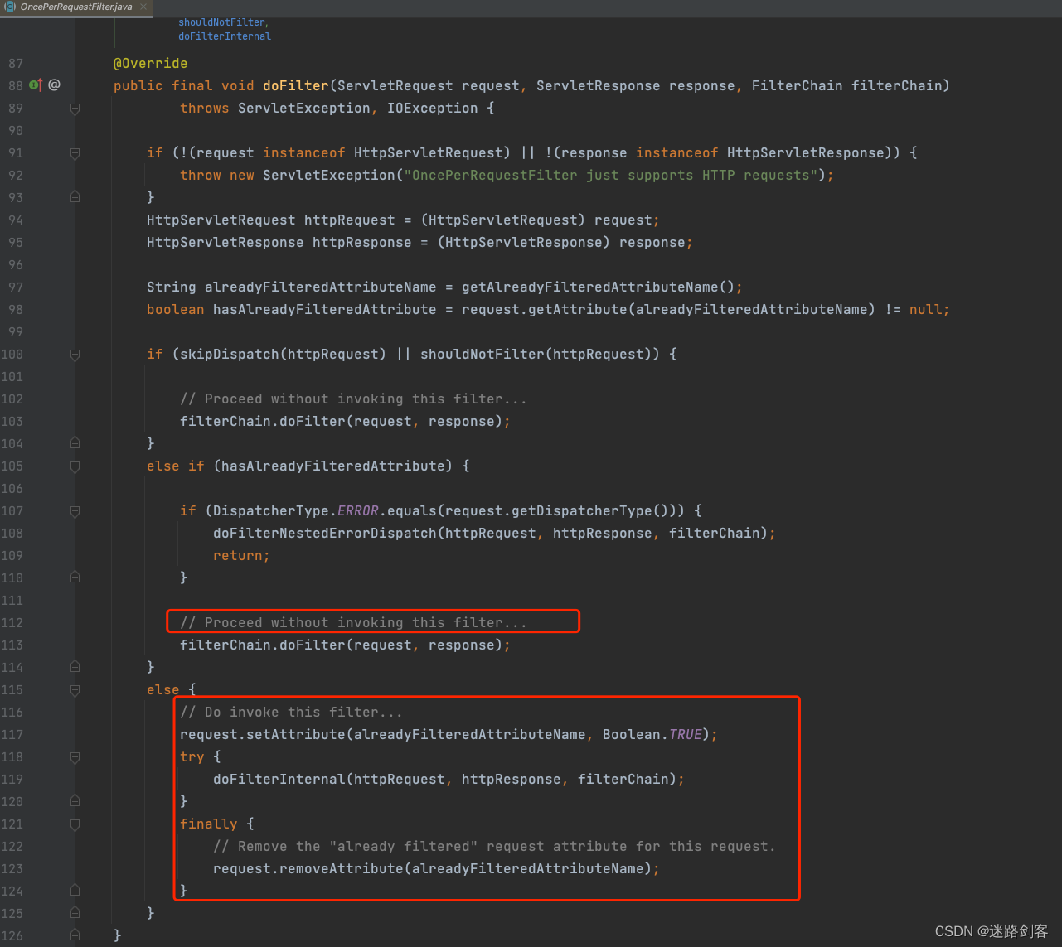The image size is (1062, 947).
Task: Click the fold end marker at line 104
Action: pyautogui.click(x=75, y=443)
